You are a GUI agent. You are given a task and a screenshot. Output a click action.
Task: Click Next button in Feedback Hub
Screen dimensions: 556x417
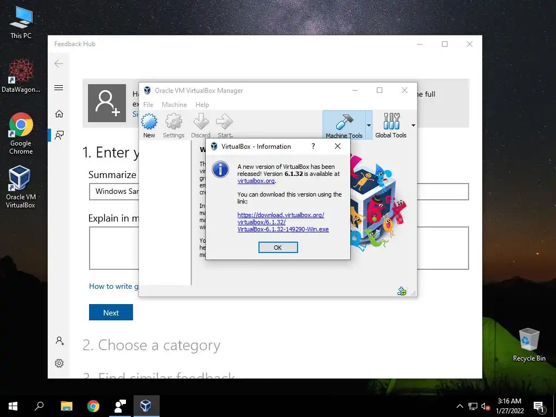pyautogui.click(x=111, y=312)
